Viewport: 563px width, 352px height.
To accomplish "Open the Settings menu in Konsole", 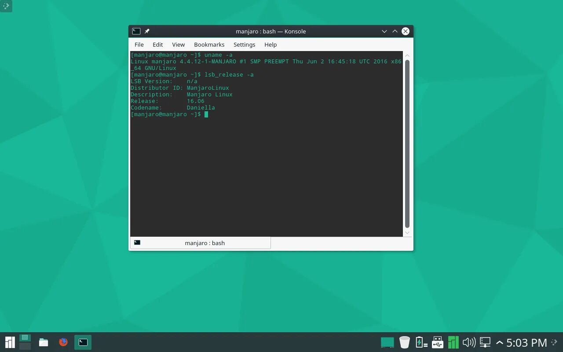I will (x=244, y=44).
